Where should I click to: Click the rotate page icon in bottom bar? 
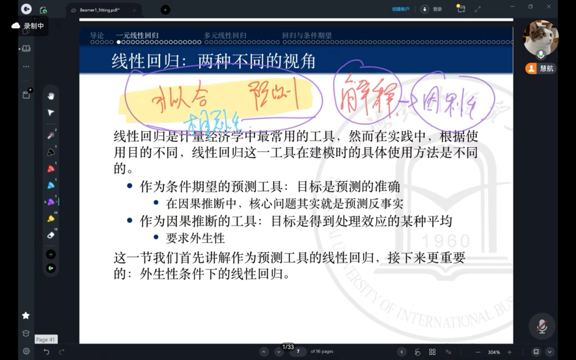(x=417, y=352)
